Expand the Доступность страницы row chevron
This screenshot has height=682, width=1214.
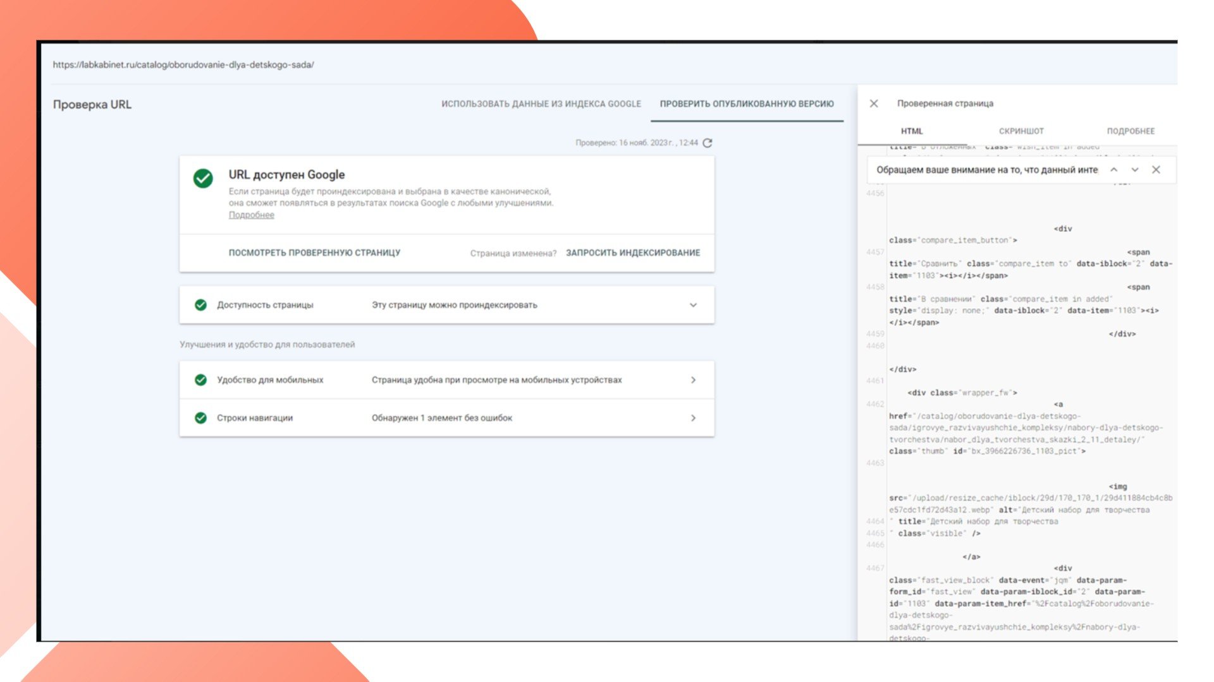tap(693, 305)
